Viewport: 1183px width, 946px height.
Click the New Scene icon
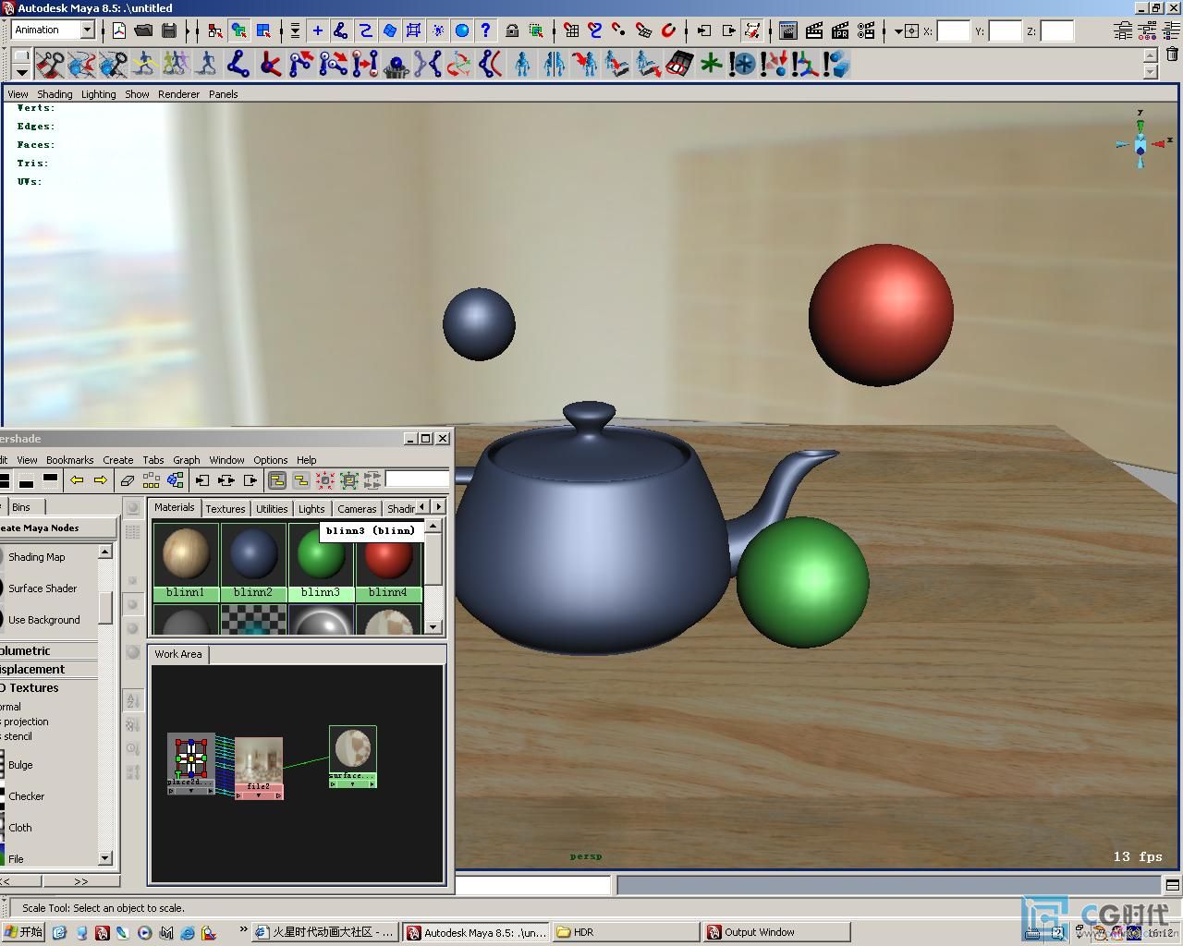coord(119,30)
